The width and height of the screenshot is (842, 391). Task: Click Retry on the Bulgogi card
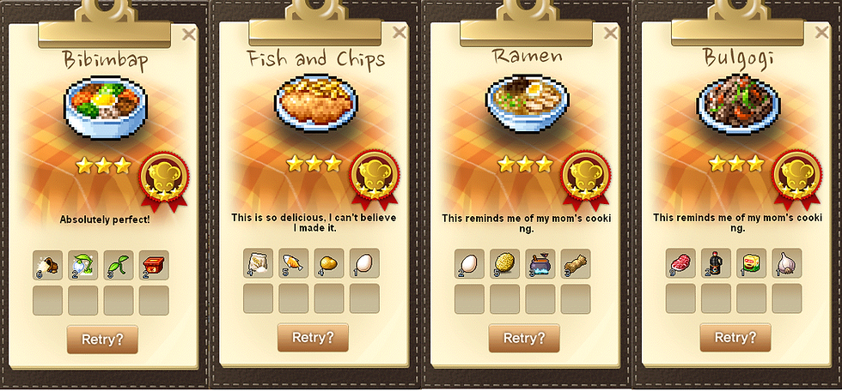(x=735, y=338)
